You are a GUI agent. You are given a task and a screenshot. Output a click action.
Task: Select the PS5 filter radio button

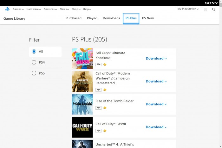(34, 73)
